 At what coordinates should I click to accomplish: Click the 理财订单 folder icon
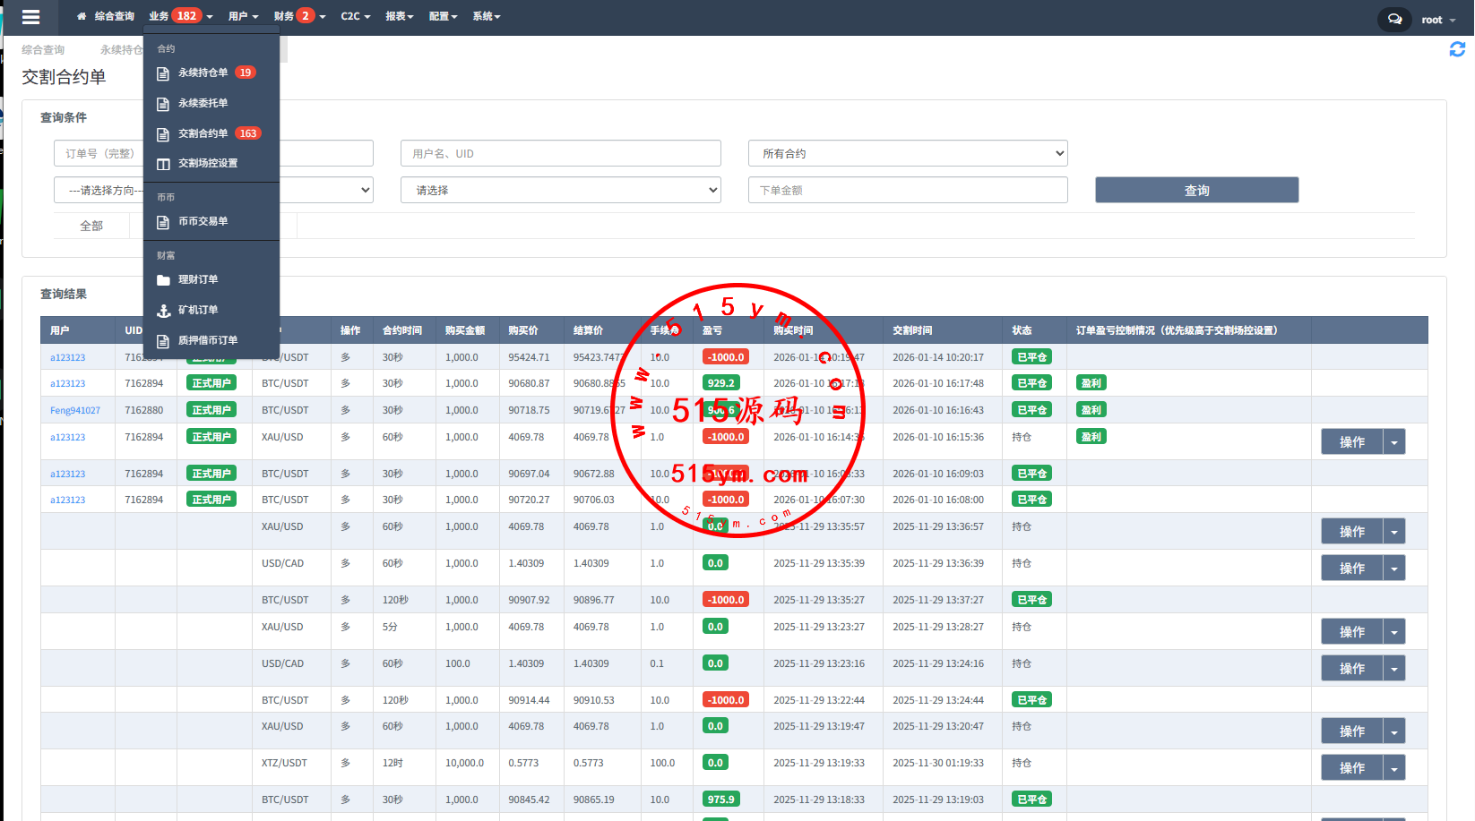tap(163, 280)
